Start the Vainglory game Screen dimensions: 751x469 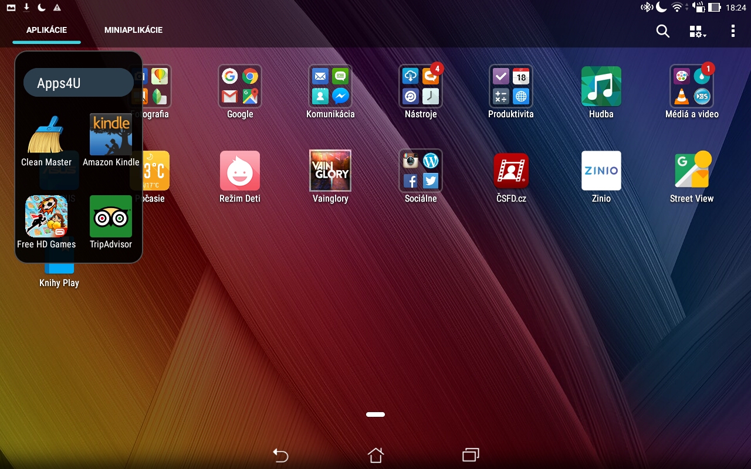pos(330,171)
